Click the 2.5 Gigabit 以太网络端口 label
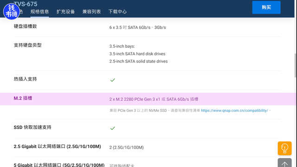The width and height of the screenshot is (297, 167). 57,147
